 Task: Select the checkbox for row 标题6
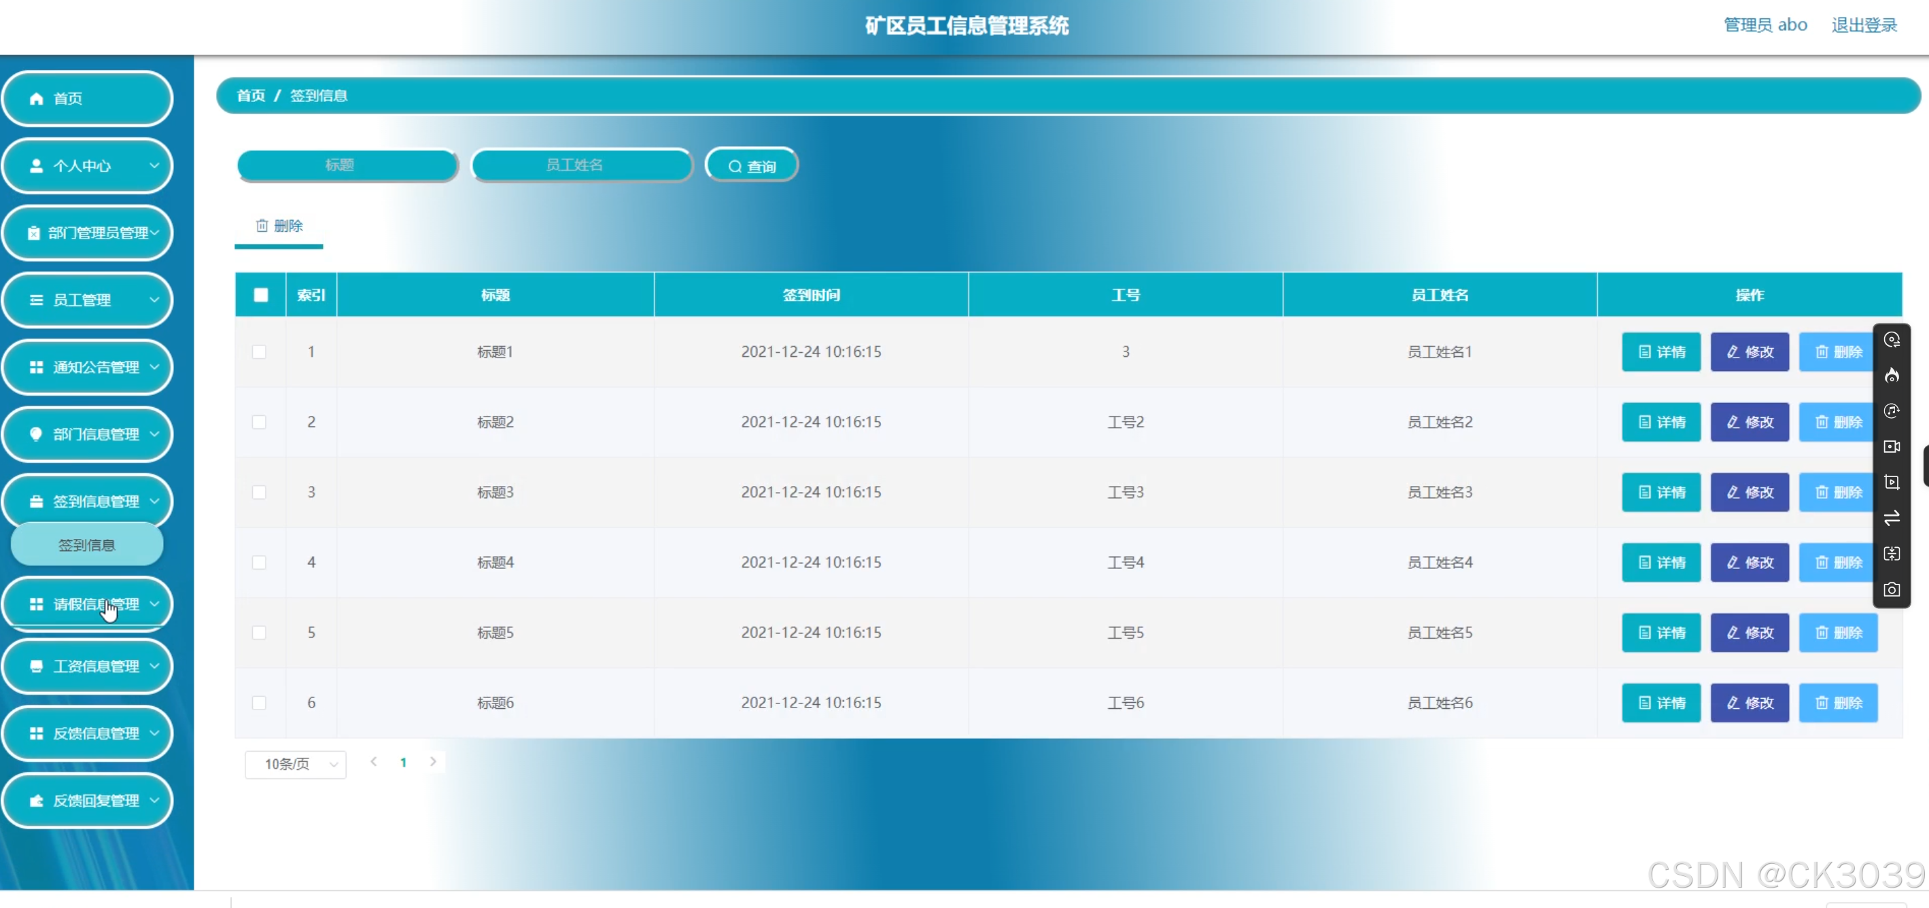(x=259, y=703)
